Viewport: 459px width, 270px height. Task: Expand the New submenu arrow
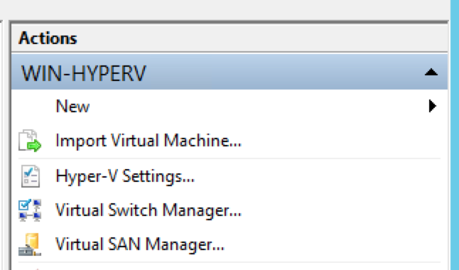coord(433,106)
